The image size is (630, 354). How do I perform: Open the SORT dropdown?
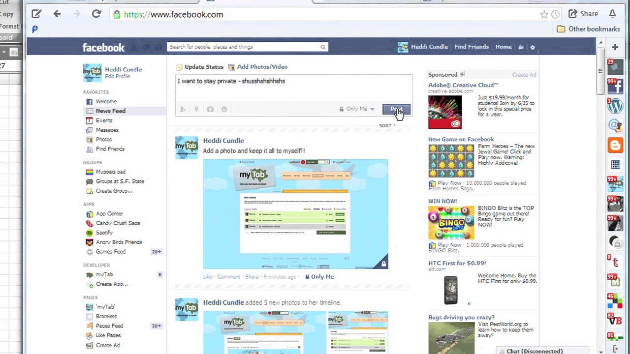pos(387,125)
